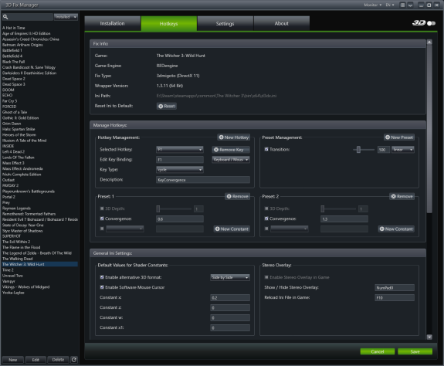
Task: Remove Preset 2
Action: click(x=402, y=196)
